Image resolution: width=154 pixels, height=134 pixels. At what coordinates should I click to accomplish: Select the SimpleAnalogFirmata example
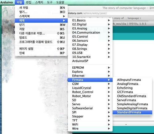click(x=132, y=104)
